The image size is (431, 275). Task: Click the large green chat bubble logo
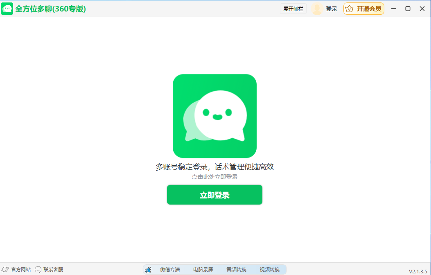point(214,116)
